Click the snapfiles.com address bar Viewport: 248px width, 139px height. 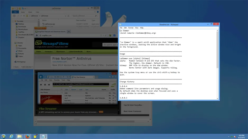[70, 36]
